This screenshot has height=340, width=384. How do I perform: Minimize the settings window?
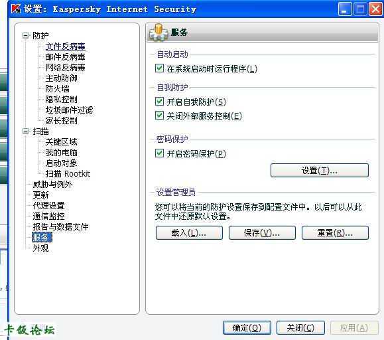pos(345,9)
